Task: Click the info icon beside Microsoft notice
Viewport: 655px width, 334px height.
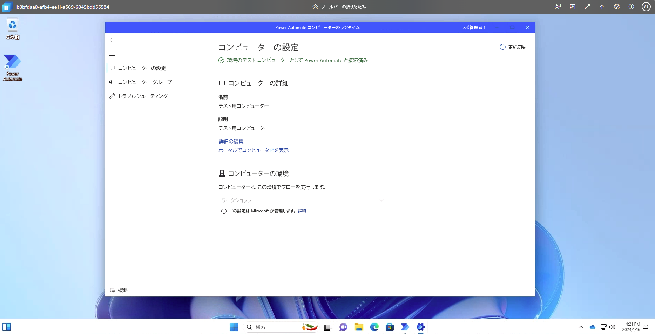Action: click(x=224, y=211)
